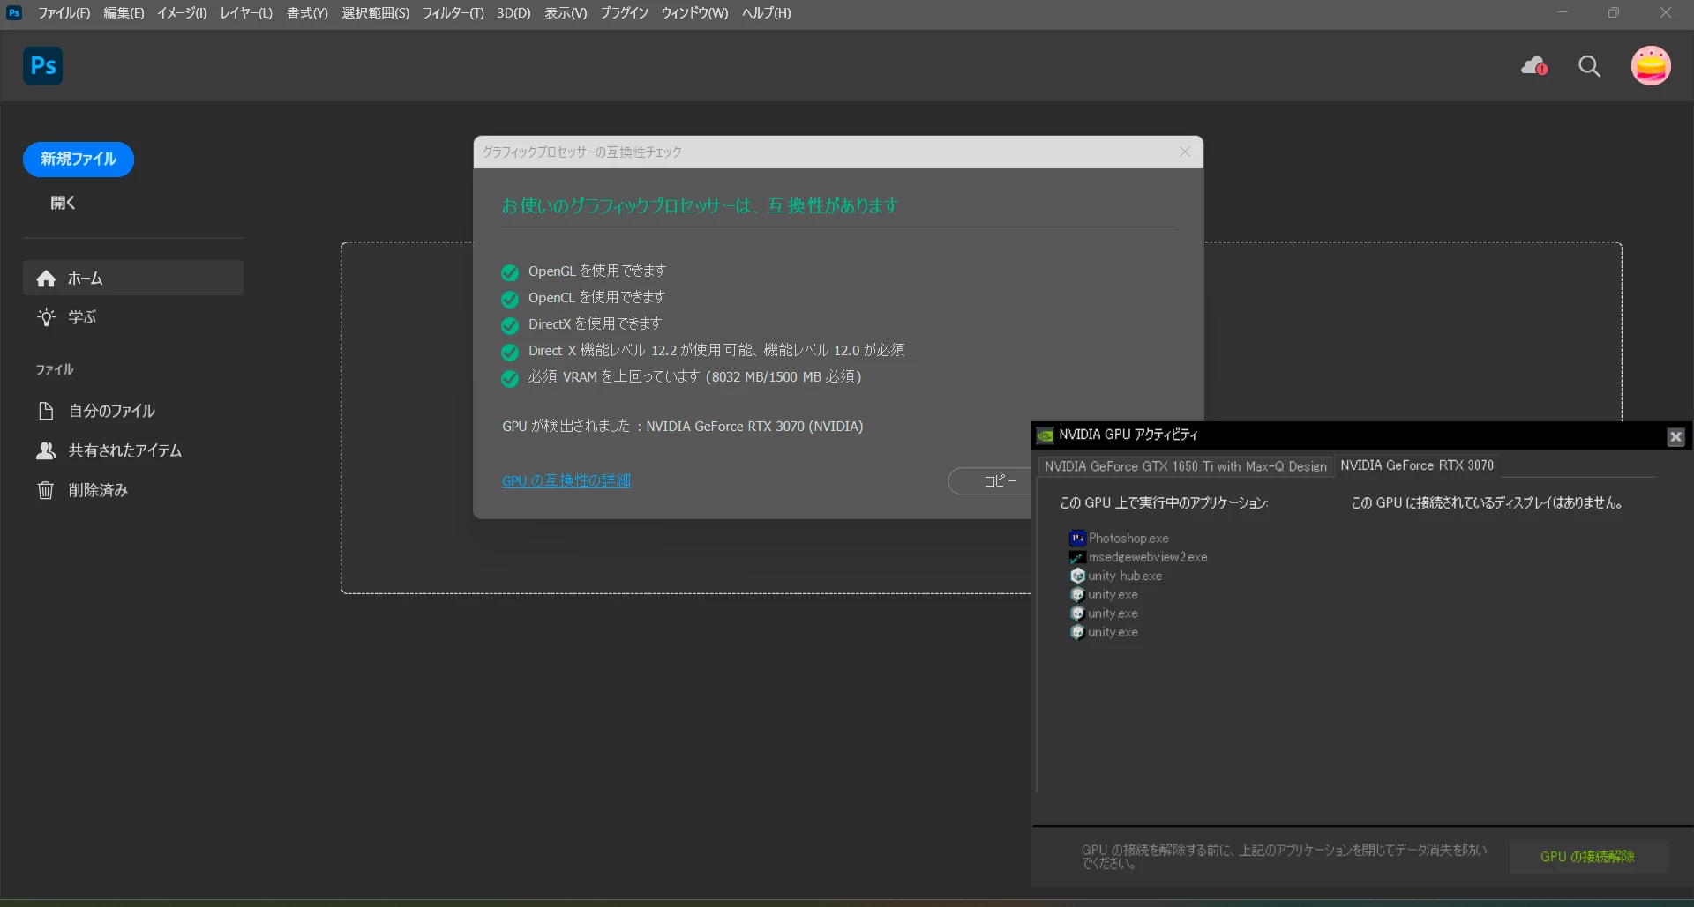Open cloud sync status icon

[x=1534, y=66]
